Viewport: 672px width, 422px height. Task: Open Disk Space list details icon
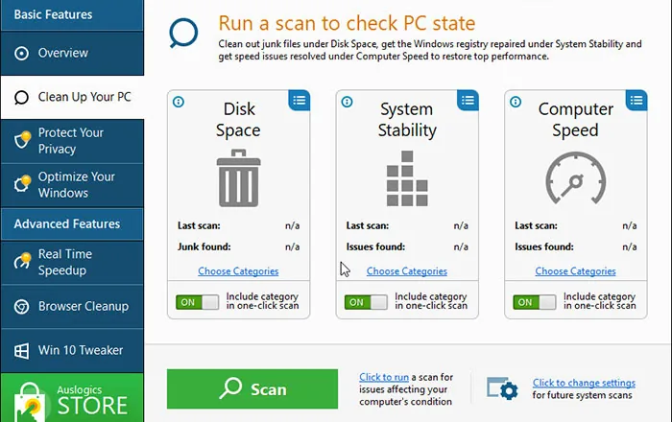click(300, 100)
